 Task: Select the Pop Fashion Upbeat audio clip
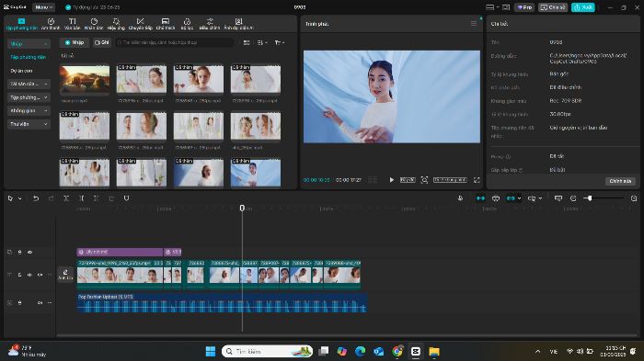click(222, 303)
